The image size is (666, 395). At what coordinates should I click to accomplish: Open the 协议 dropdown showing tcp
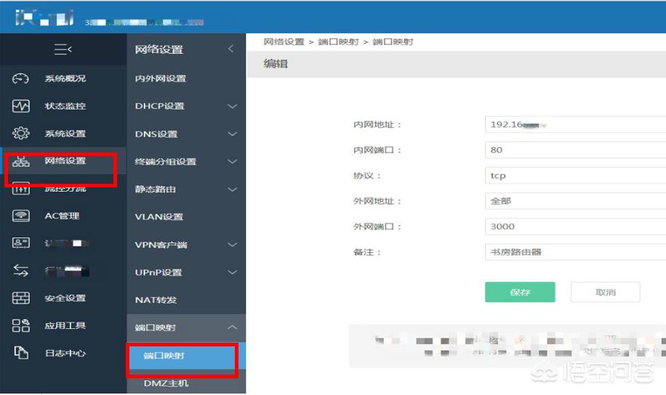[576, 176]
